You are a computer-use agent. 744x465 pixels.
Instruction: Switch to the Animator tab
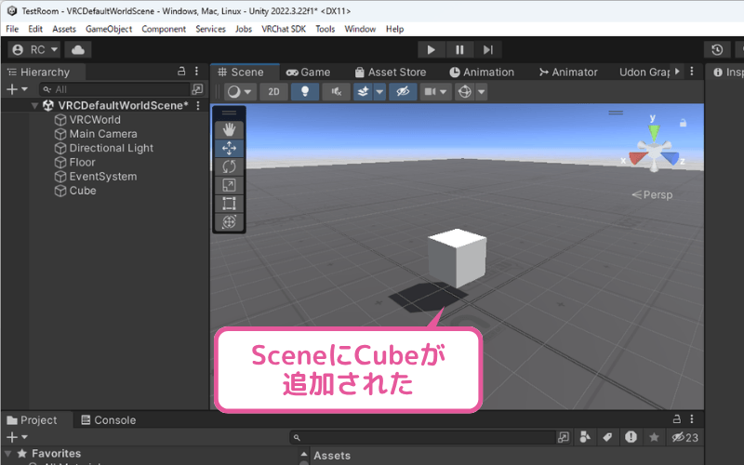coord(568,73)
